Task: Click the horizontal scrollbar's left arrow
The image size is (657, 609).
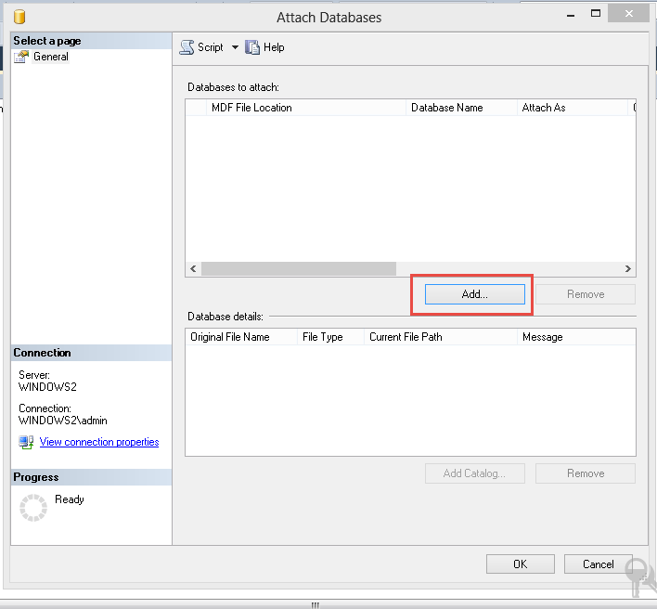Action: [193, 269]
